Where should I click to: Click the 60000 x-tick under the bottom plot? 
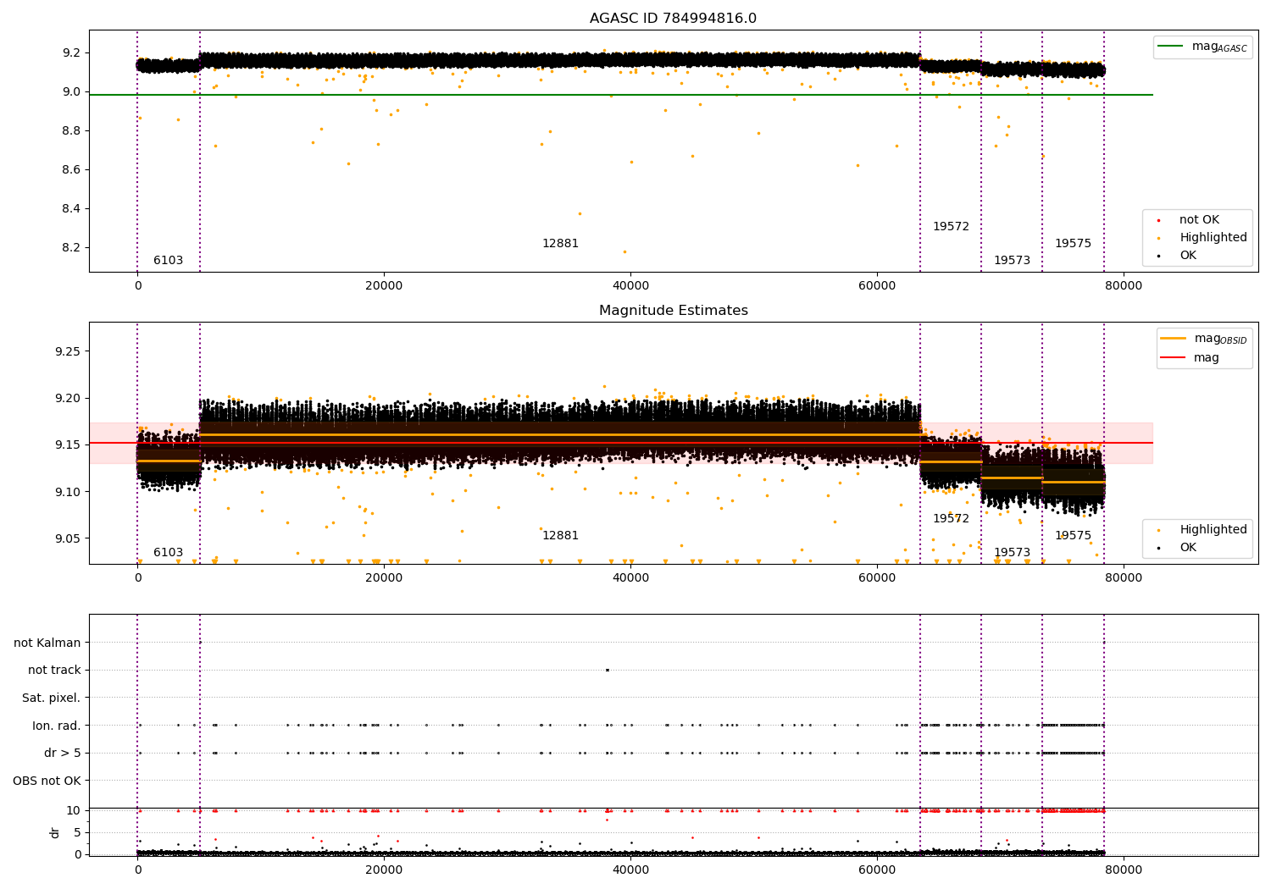coord(877,870)
